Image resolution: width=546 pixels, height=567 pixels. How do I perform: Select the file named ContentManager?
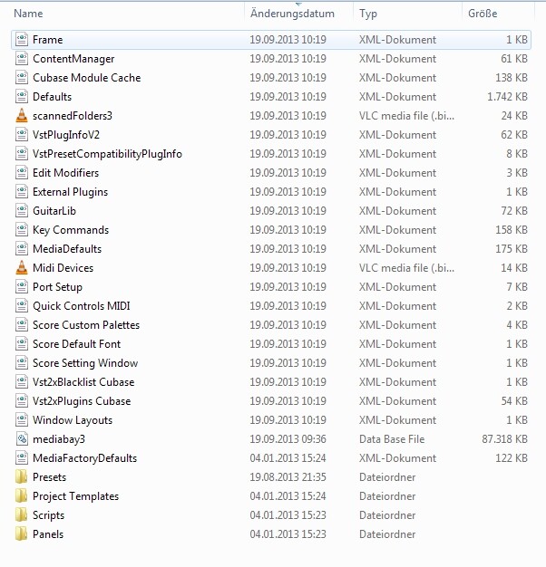pyautogui.click(x=73, y=59)
